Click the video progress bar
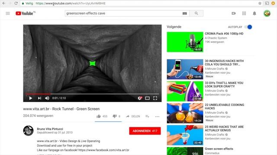277x155 pixels. (x=92, y=94)
